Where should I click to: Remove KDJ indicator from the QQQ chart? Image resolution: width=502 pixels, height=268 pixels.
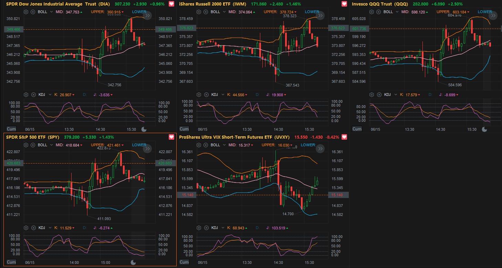tap(379, 95)
